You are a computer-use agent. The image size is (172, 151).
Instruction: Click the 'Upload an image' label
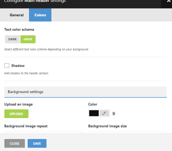[19, 104]
